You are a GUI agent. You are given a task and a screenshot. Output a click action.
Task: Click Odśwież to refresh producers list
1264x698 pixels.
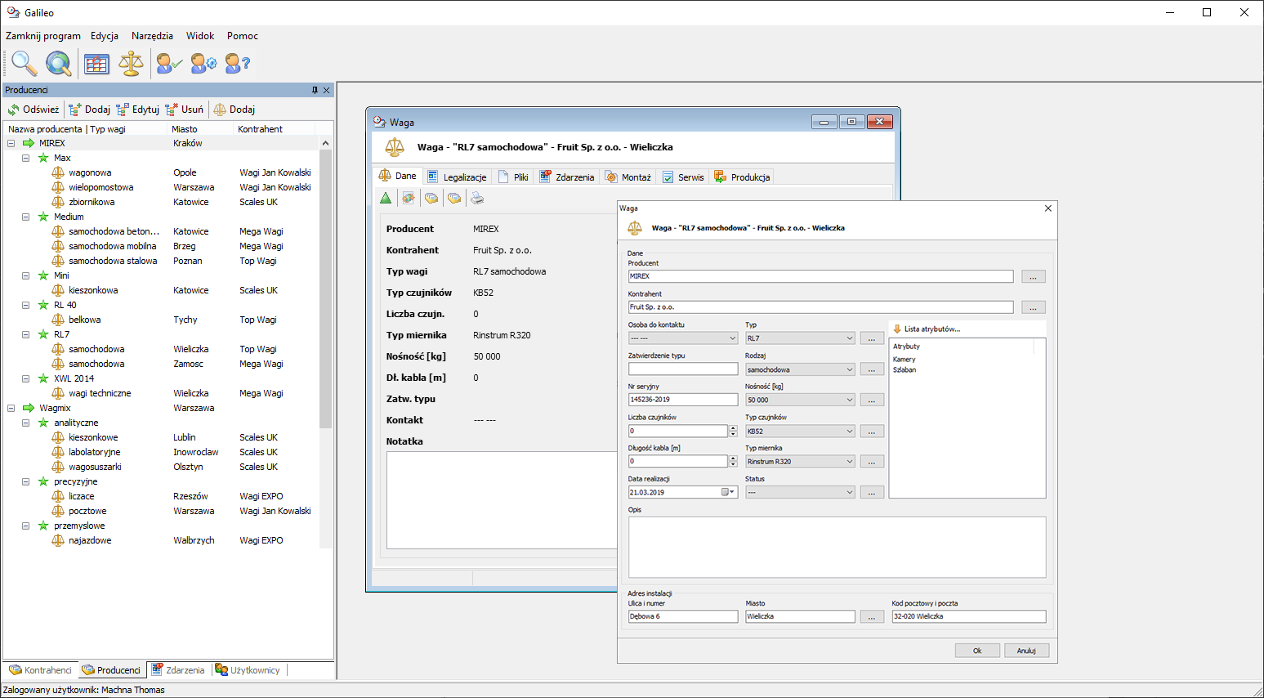(33, 110)
